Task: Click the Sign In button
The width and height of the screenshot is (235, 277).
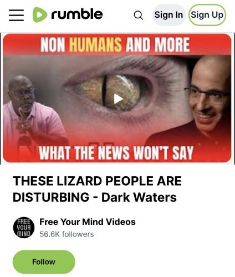Action: [168, 15]
